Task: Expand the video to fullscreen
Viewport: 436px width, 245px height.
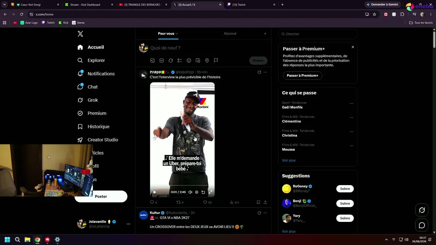Action: click(x=210, y=192)
